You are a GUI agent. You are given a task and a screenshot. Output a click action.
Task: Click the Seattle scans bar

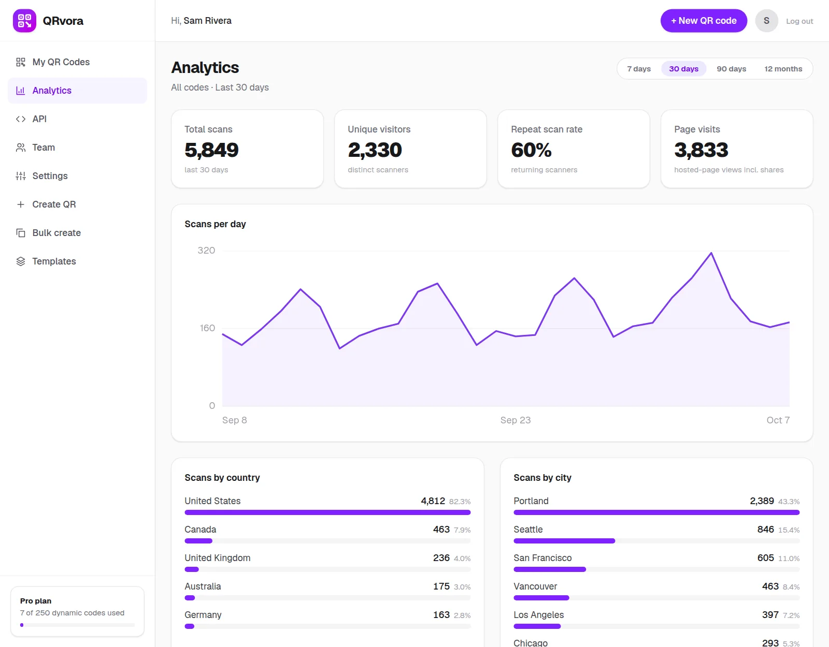point(656,541)
